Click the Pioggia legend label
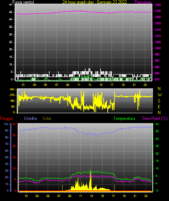 coord(7,118)
